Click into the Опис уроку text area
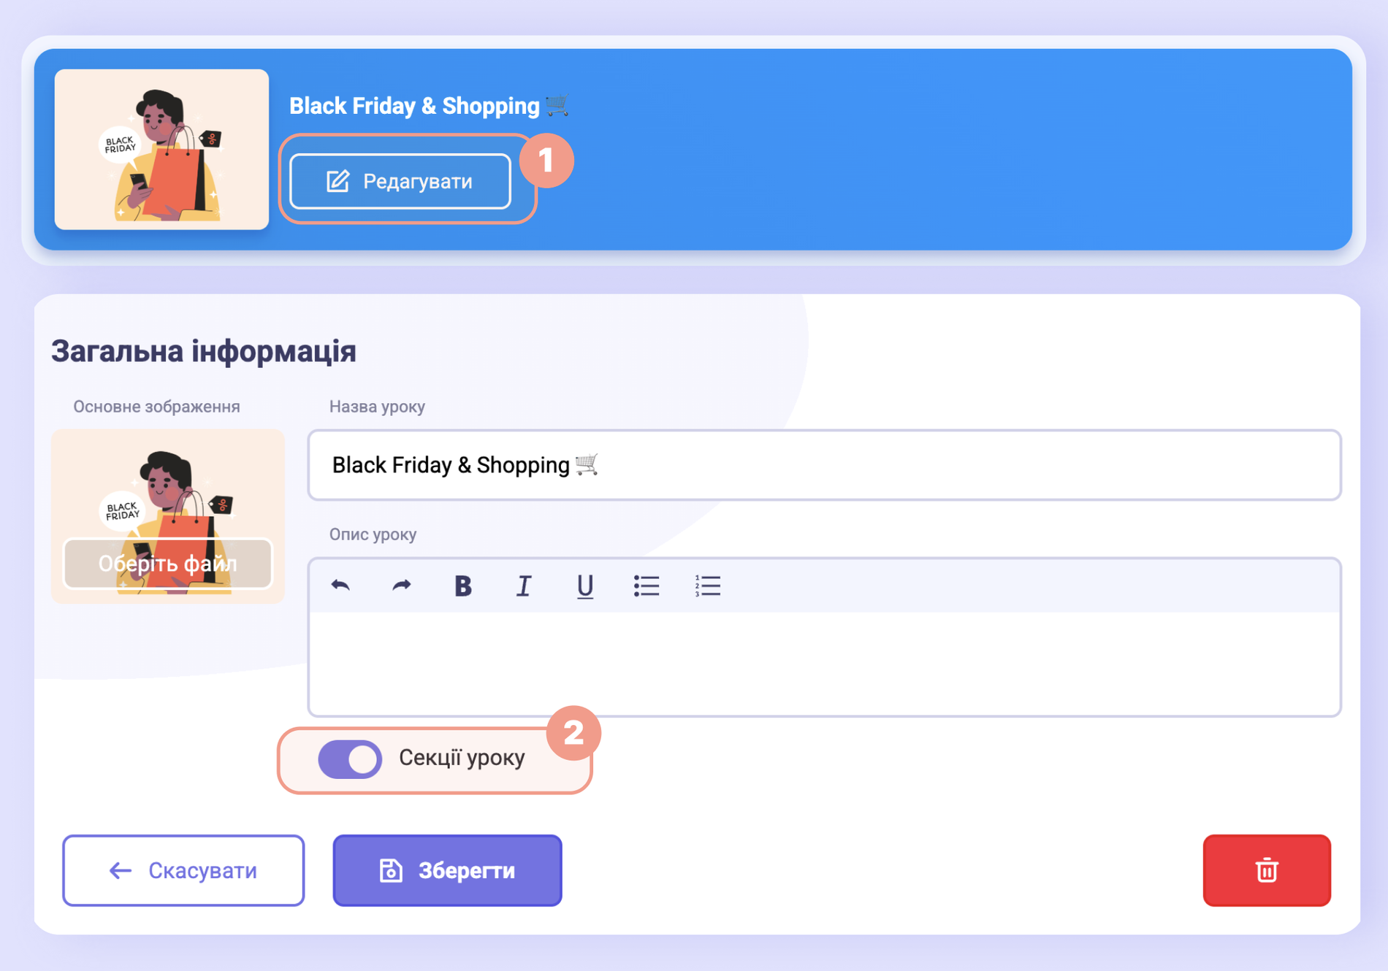The height and width of the screenshot is (971, 1388). pos(825,663)
